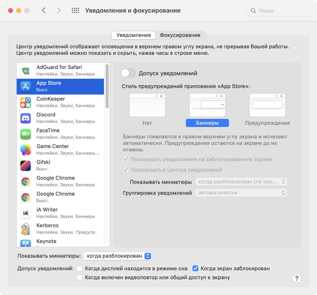Select the iA Writer row
This screenshot has height=295, width=317.
[60, 213]
